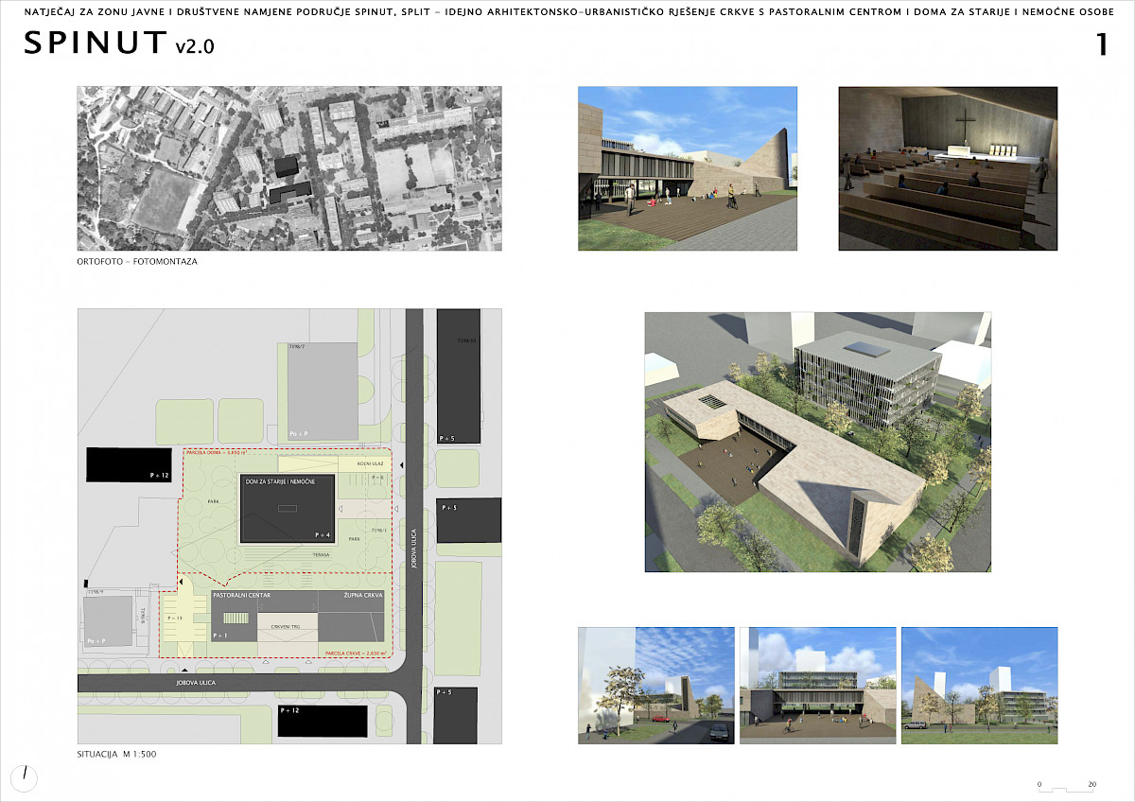The image size is (1135, 802).
Task: Click the striped stair symbol in Pastoralni Centar
Action: coord(237,619)
